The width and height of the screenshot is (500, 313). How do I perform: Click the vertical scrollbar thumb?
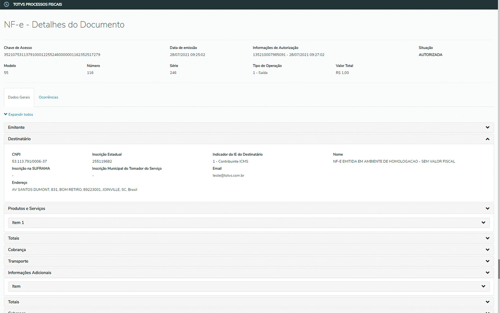point(499,269)
